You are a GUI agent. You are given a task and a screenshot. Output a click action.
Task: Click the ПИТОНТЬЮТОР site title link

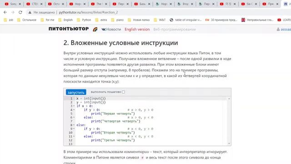click(69, 29)
